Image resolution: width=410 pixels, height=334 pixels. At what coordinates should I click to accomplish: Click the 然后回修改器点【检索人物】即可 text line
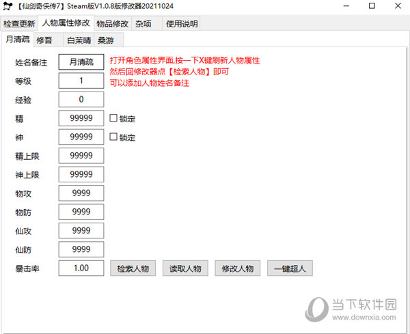click(x=169, y=72)
